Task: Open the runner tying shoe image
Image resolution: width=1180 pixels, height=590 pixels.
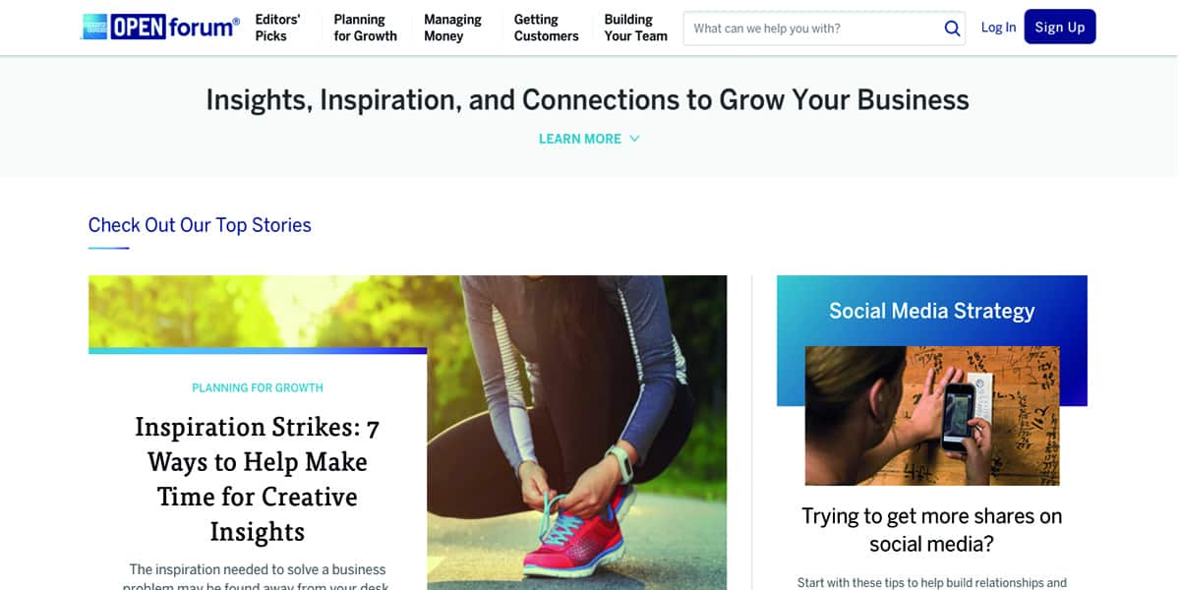Action: (x=577, y=433)
